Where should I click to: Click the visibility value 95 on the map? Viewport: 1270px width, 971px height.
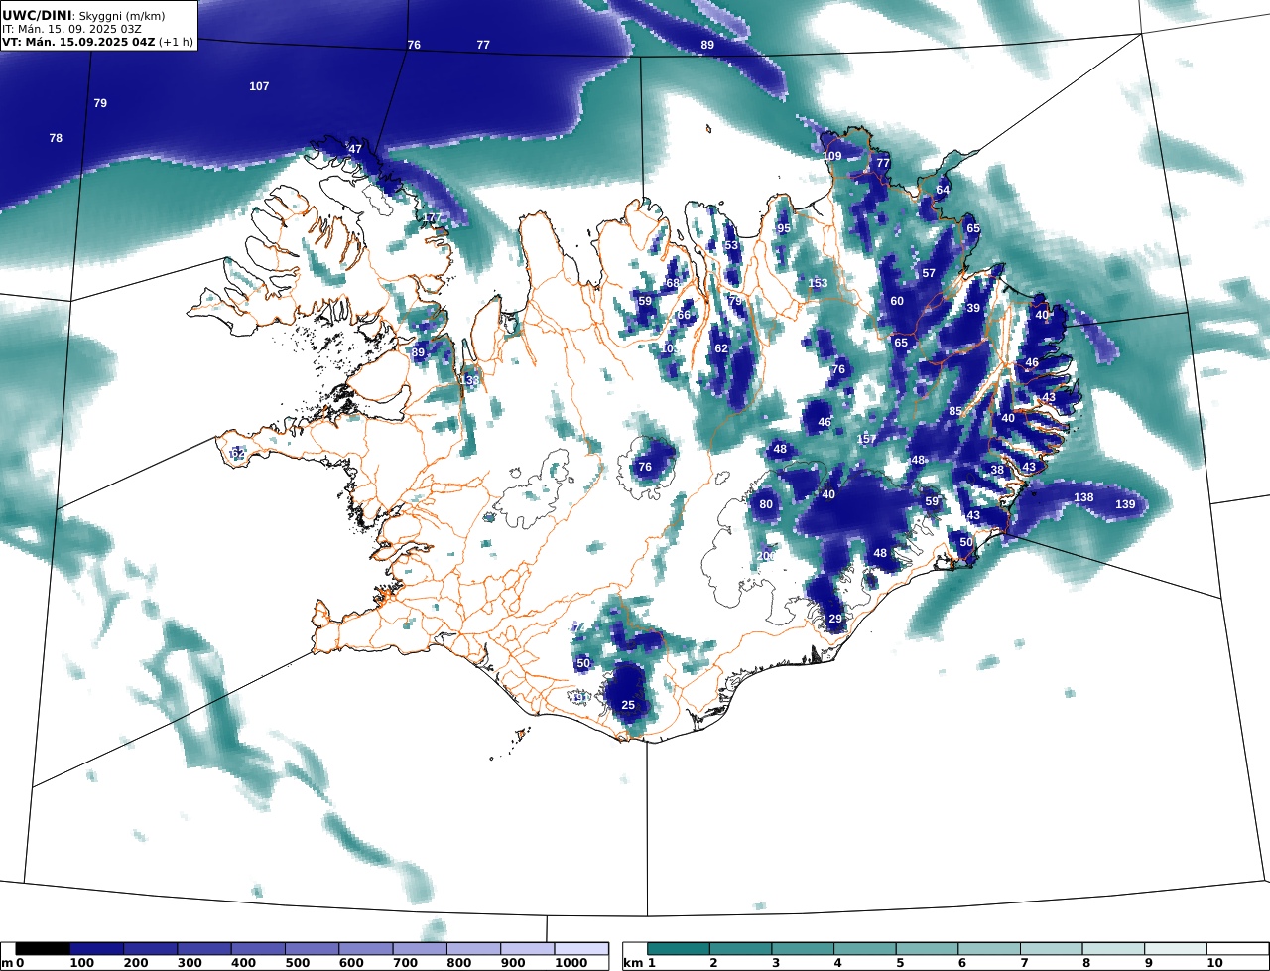tap(784, 228)
